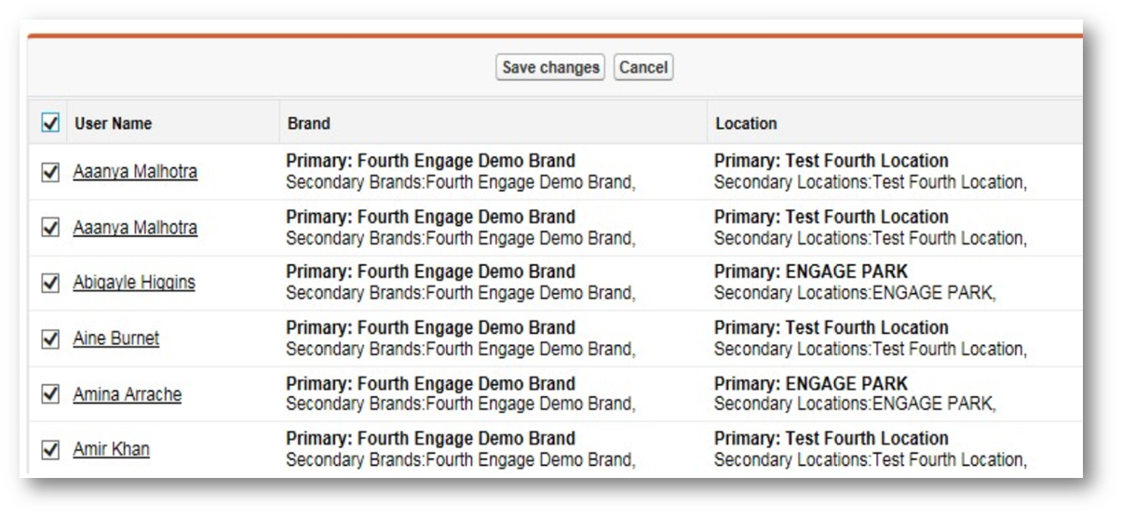Click the User Name column header
The image size is (1122, 517).
114,124
